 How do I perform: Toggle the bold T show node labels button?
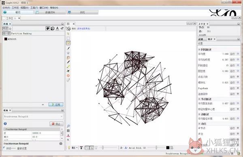coord(81,148)
